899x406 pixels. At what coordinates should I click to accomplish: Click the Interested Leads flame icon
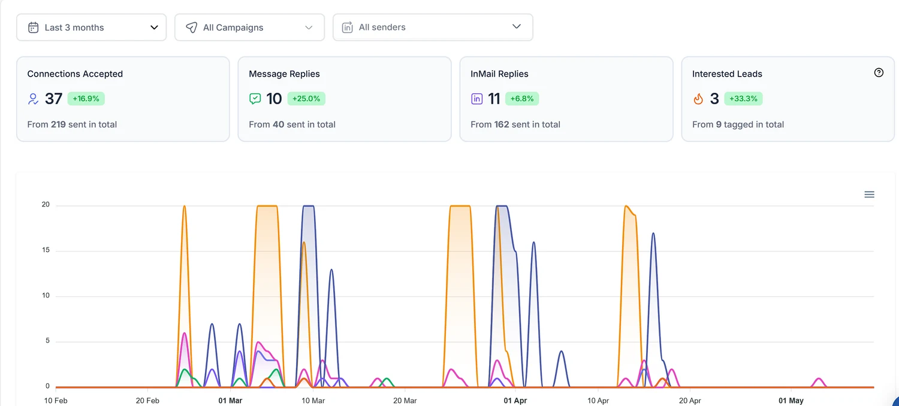coord(698,99)
